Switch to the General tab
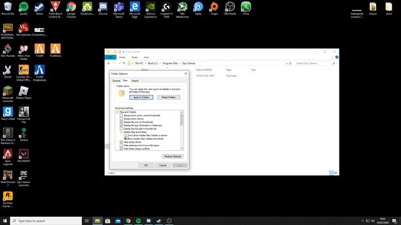401x225 pixels. point(117,81)
